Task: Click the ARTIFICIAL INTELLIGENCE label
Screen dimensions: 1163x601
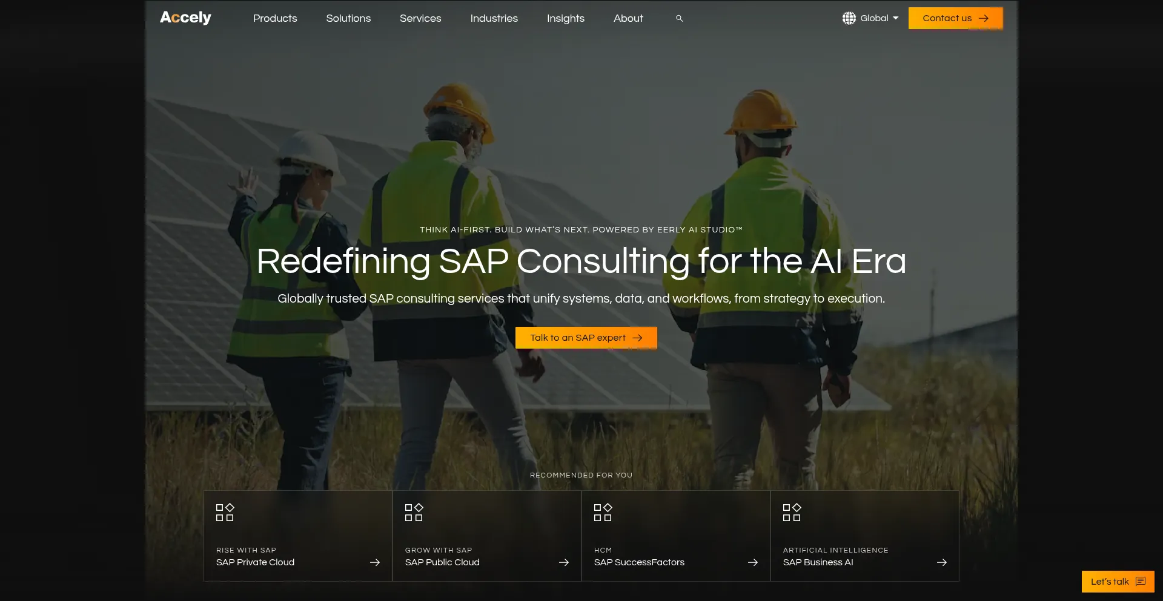Action: pos(835,550)
